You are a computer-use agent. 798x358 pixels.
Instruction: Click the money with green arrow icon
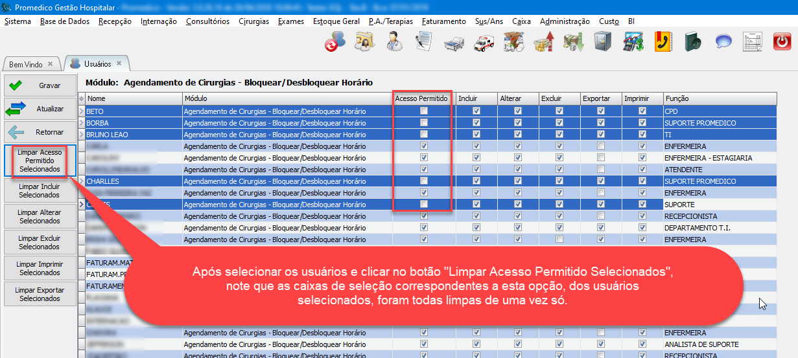click(x=573, y=43)
